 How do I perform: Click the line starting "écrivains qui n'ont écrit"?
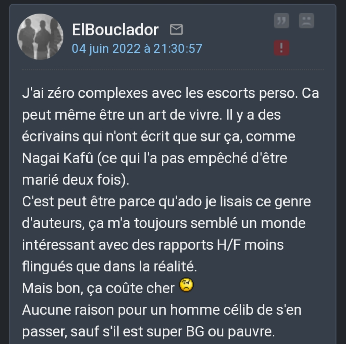coord(159,137)
